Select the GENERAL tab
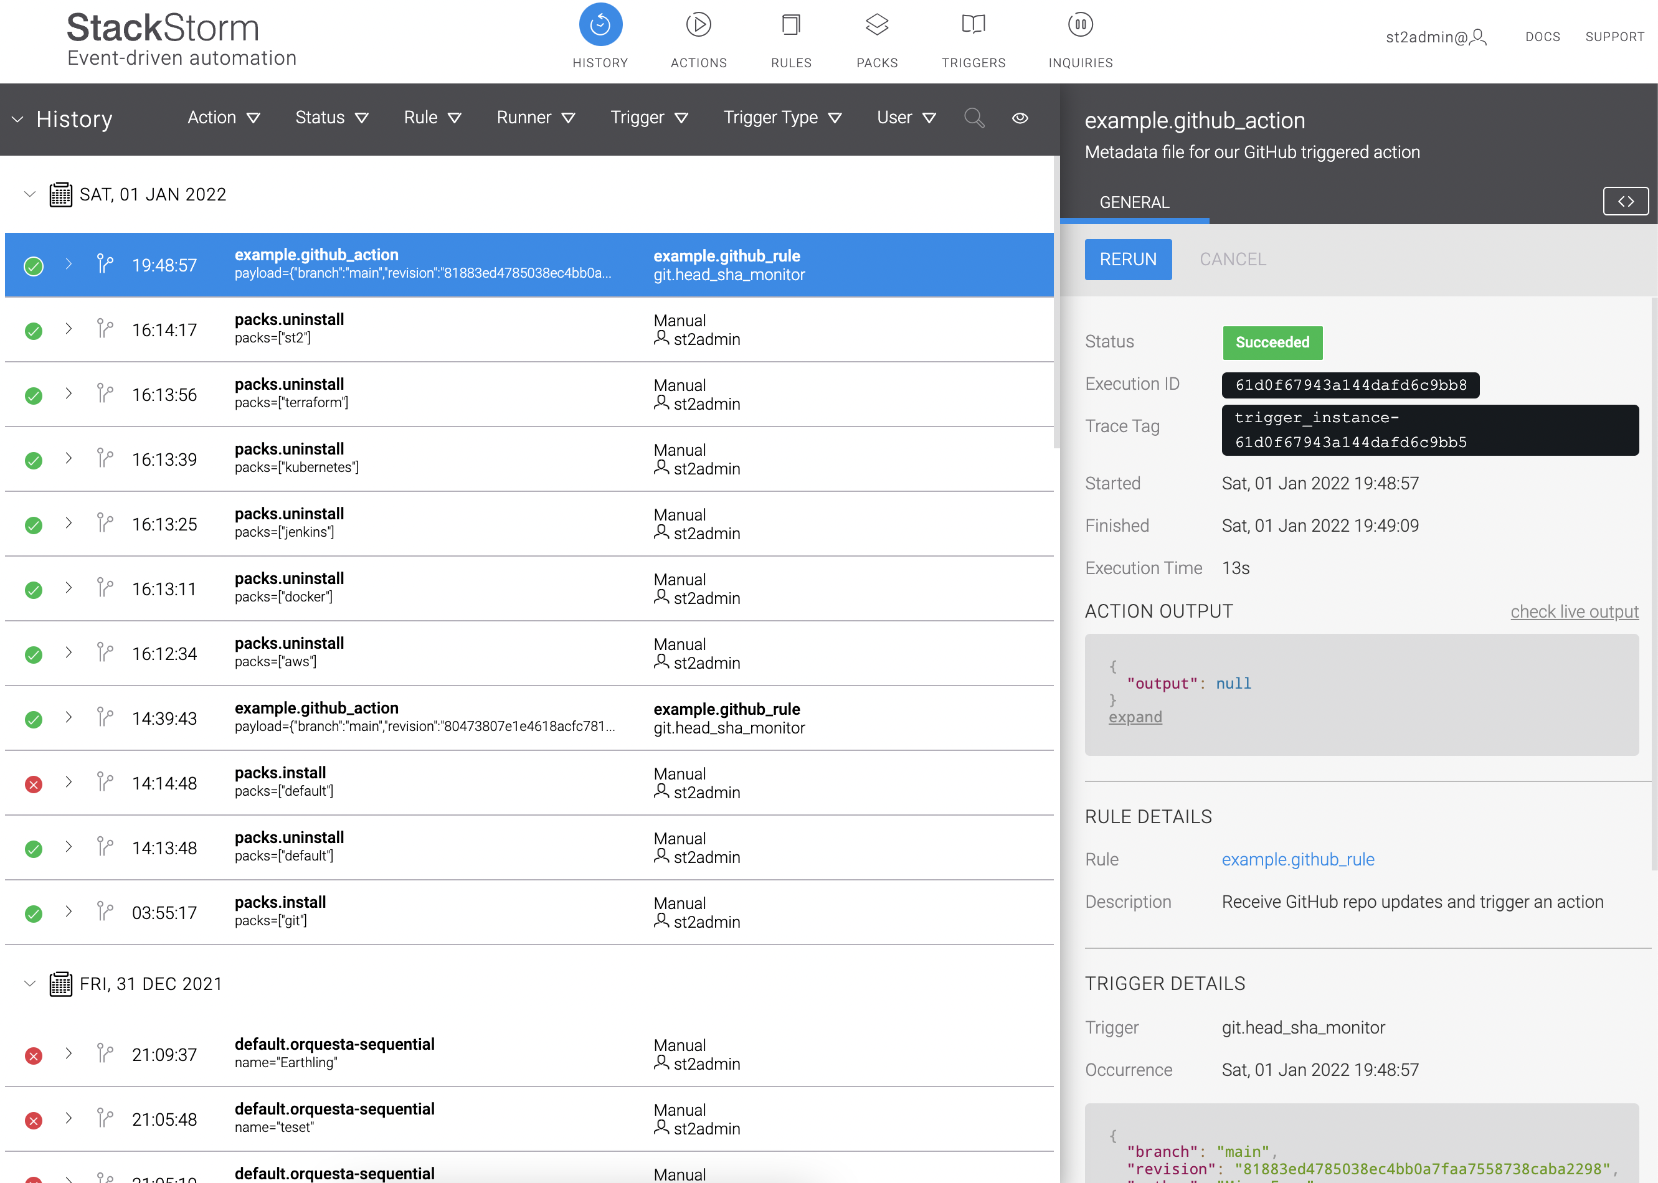Screen dimensions: 1658x1183 [x=1134, y=202]
